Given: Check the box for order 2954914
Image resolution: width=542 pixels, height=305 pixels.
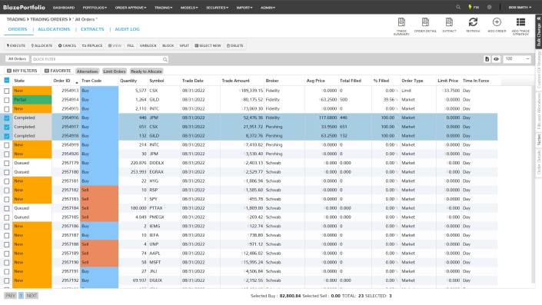Looking at the screenshot, I should tap(7, 100).
